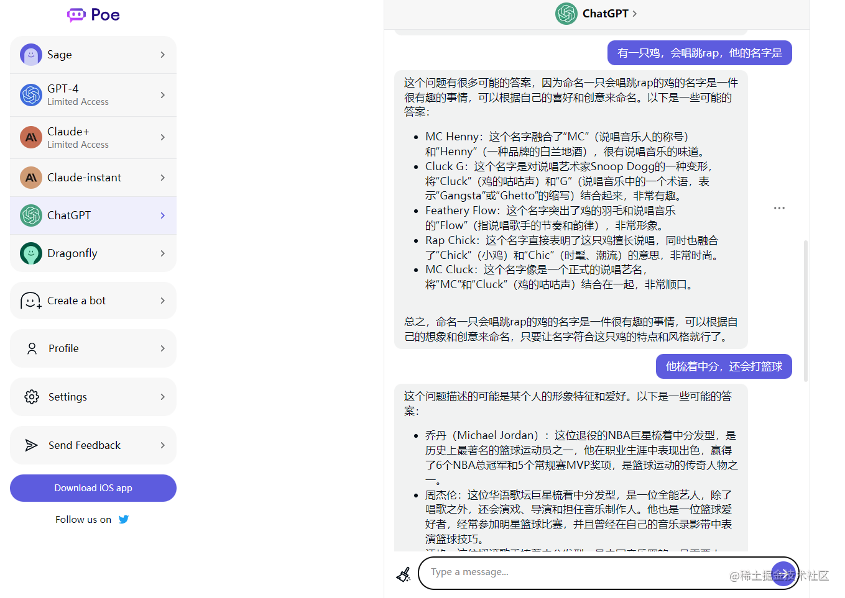
Task: Open the Claude-instant chat
Action: 93,178
